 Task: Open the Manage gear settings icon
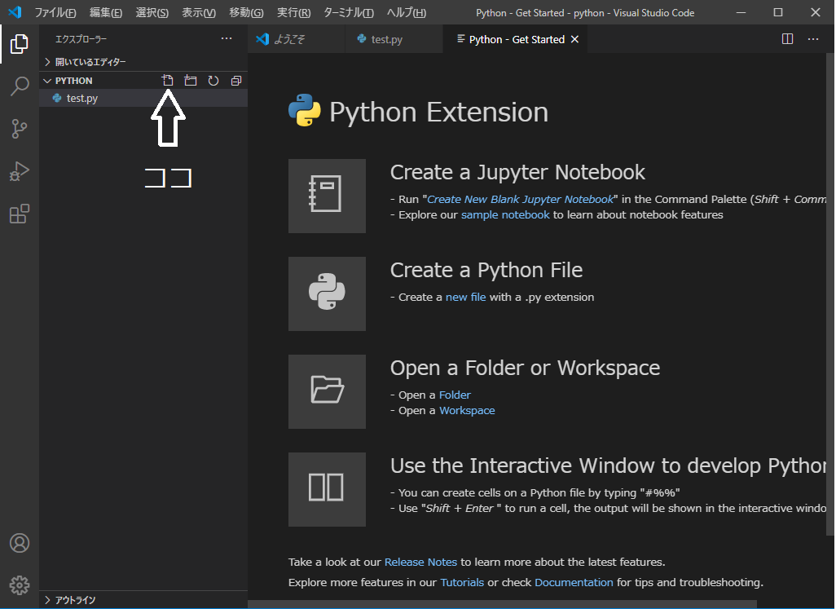(x=20, y=585)
